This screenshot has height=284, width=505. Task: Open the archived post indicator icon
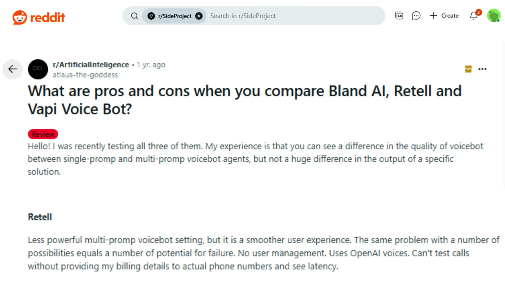[468, 69]
